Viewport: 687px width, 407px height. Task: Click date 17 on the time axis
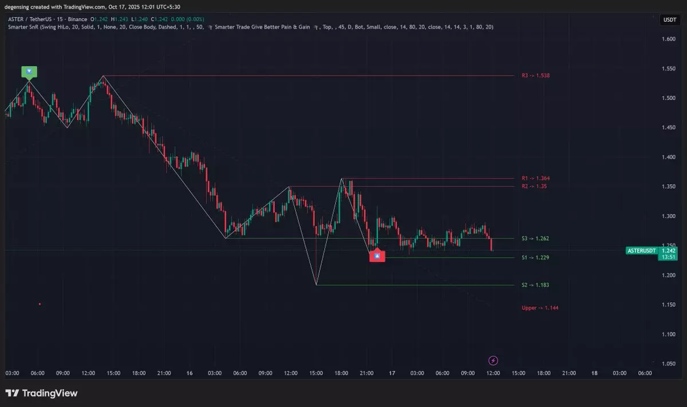[392, 373]
